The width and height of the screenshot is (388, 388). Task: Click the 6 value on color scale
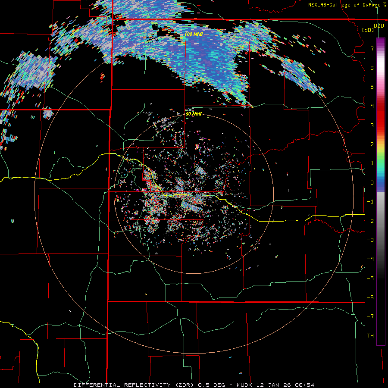(x=372, y=68)
